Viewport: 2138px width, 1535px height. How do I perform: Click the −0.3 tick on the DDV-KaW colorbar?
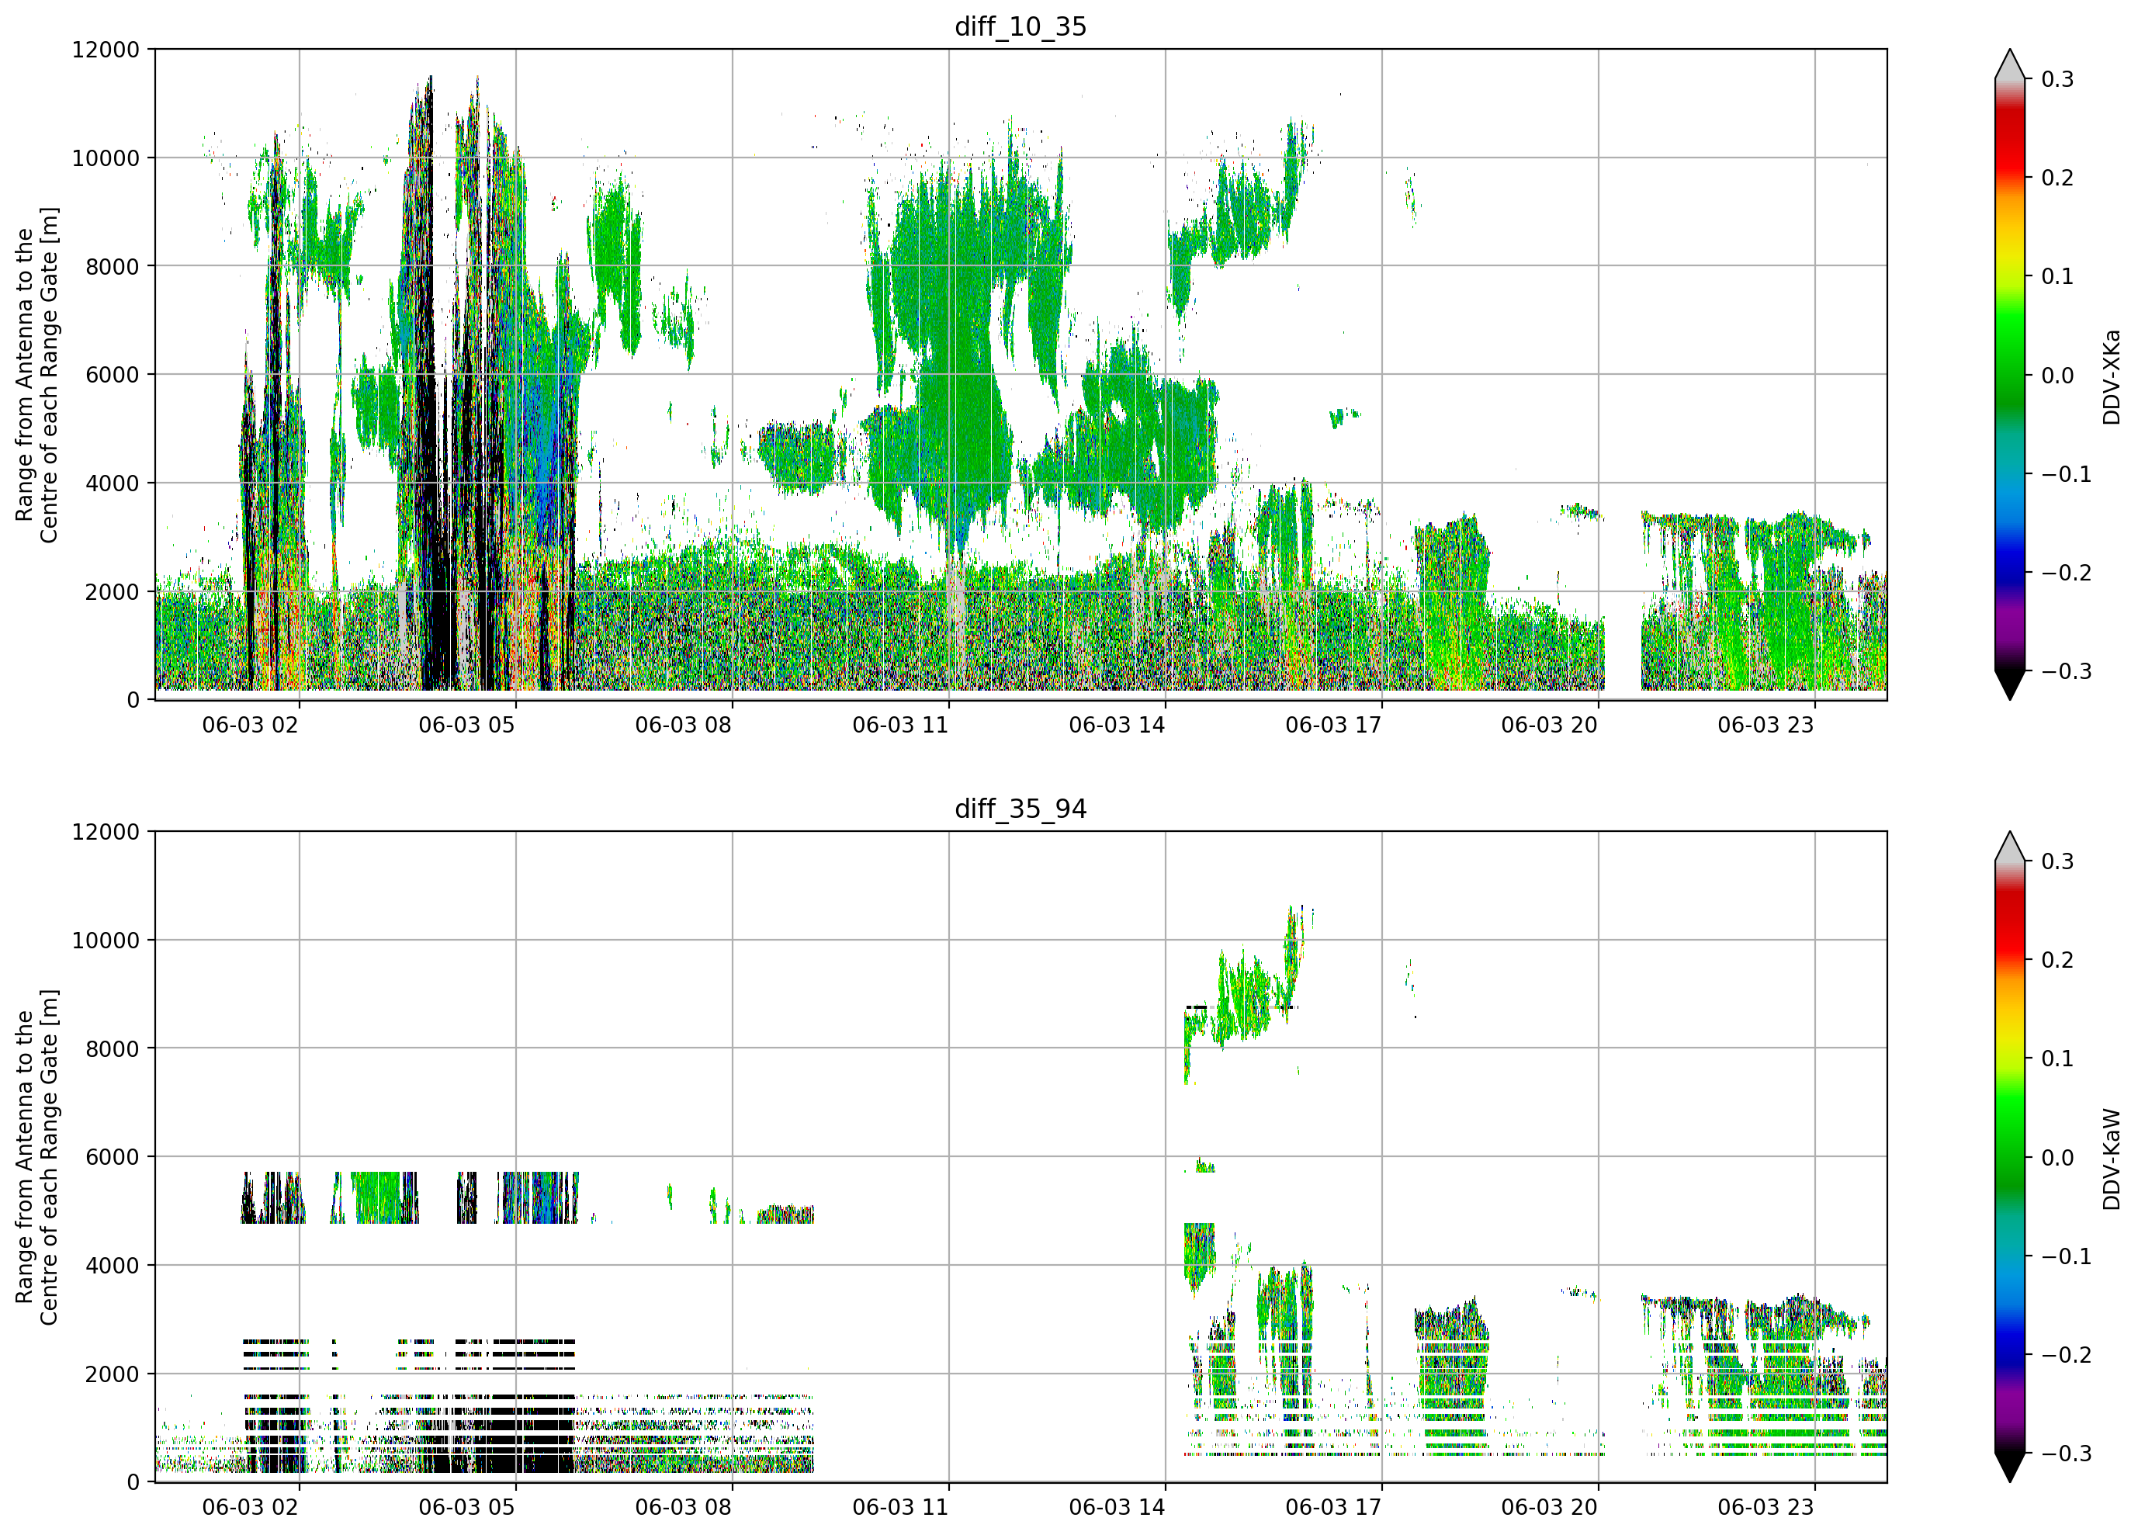(x=2067, y=1454)
